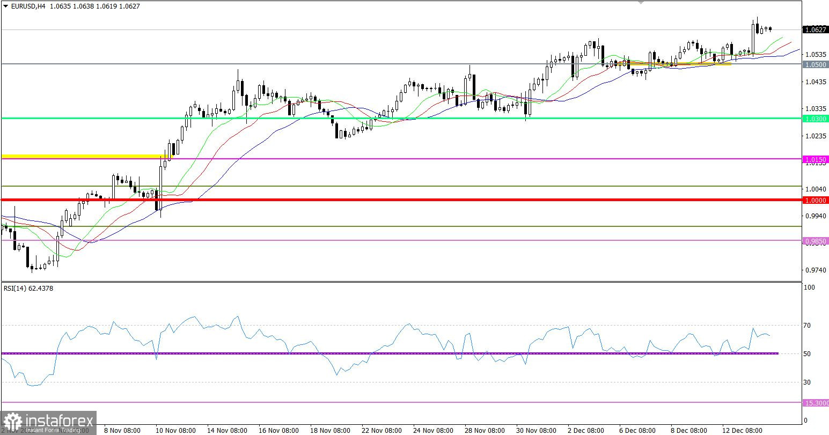Click the 30 label on the RSI scale
Viewport: 829px width, 435px height.
click(808, 382)
